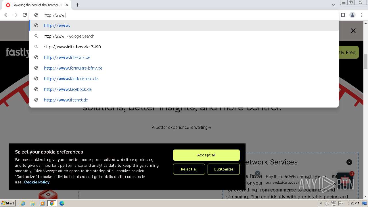
Task: Click the scrollbar down arrow
Action: click(366, 197)
